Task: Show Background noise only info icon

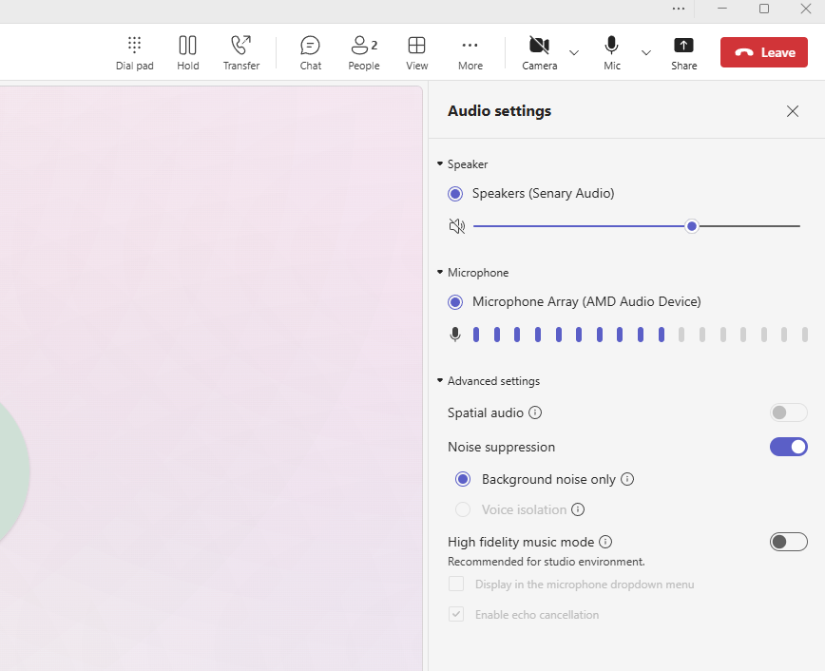Action: (x=627, y=479)
